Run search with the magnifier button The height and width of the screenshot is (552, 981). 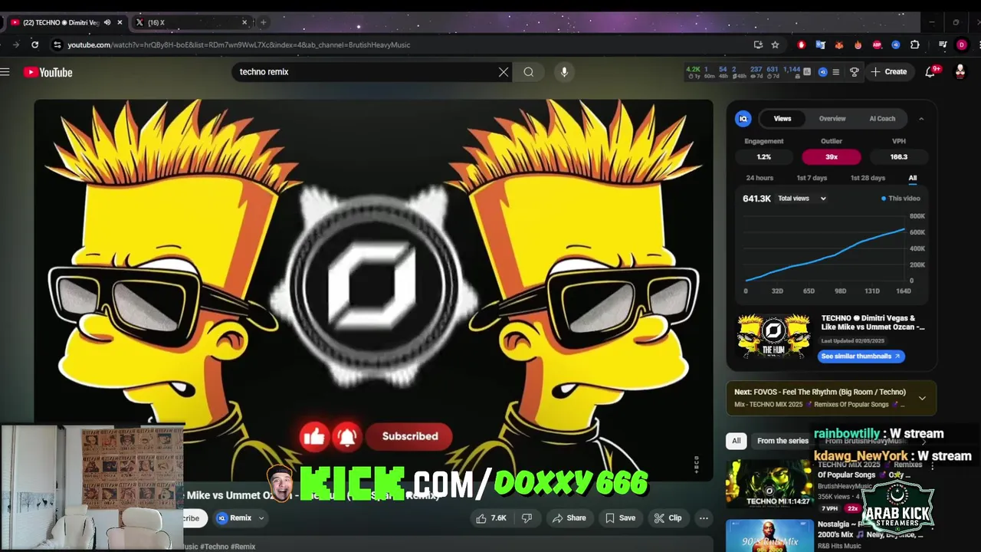529,72
